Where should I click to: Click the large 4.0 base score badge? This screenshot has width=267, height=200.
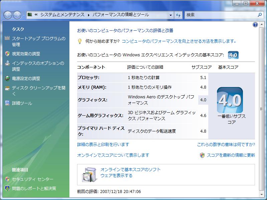(x=230, y=100)
